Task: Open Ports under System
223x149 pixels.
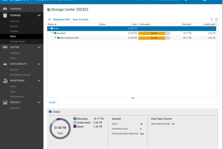Action: point(13,58)
